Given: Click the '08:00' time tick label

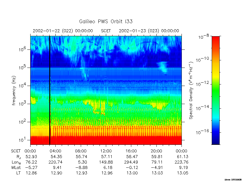Looking at the screenshot, I should pyautogui.click(x=81, y=151).
